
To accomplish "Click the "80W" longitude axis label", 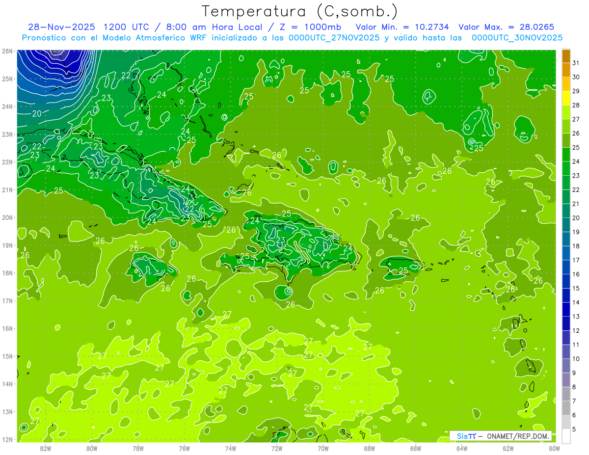I will (92, 448).
